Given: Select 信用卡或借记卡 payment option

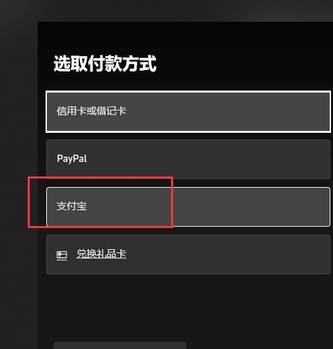Looking at the screenshot, I should coord(188,112).
